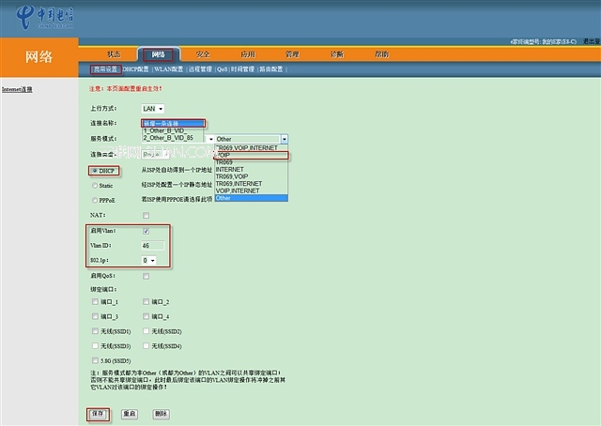The height and width of the screenshot is (426, 601).
Task: Select the VOIP,INTERNET service mode option
Action: (251, 190)
